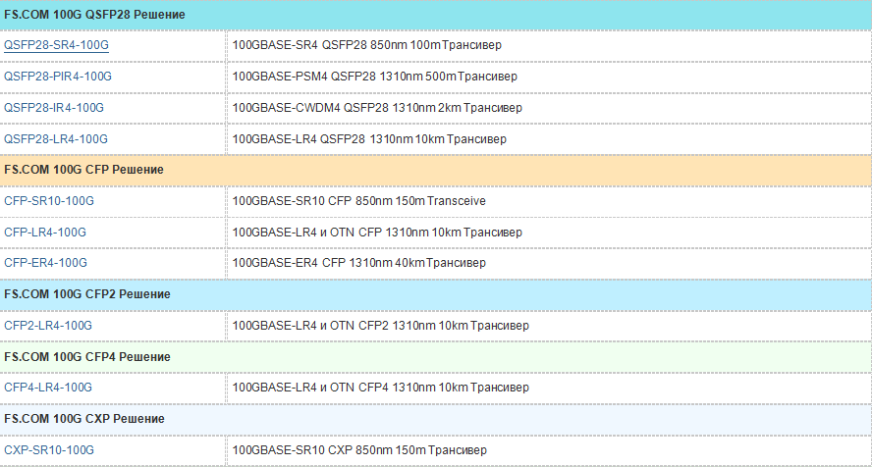Open the CFP2-LR4-100G link
The image size is (872, 467).
click(48, 326)
